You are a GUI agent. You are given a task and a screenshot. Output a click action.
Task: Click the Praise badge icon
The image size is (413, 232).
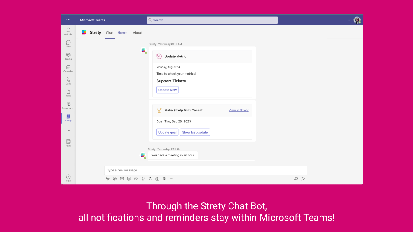point(143,179)
